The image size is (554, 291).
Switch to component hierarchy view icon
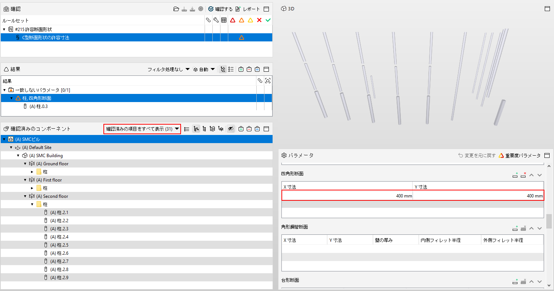[x=204, y=129]
